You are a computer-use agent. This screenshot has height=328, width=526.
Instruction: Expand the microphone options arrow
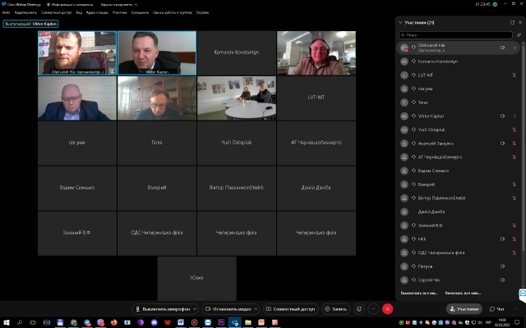(x=195, y=309)
